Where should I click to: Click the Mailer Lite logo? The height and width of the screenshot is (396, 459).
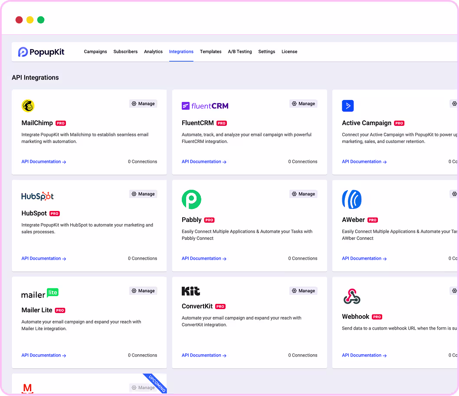(x=40, y=294)
